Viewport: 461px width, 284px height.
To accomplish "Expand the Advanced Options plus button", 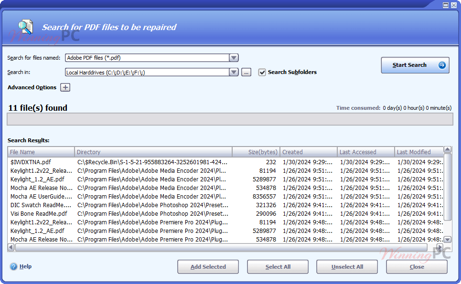I will [65, 87].
